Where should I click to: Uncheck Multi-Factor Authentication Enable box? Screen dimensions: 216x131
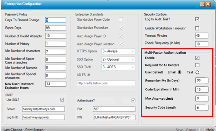pos(197,58)
